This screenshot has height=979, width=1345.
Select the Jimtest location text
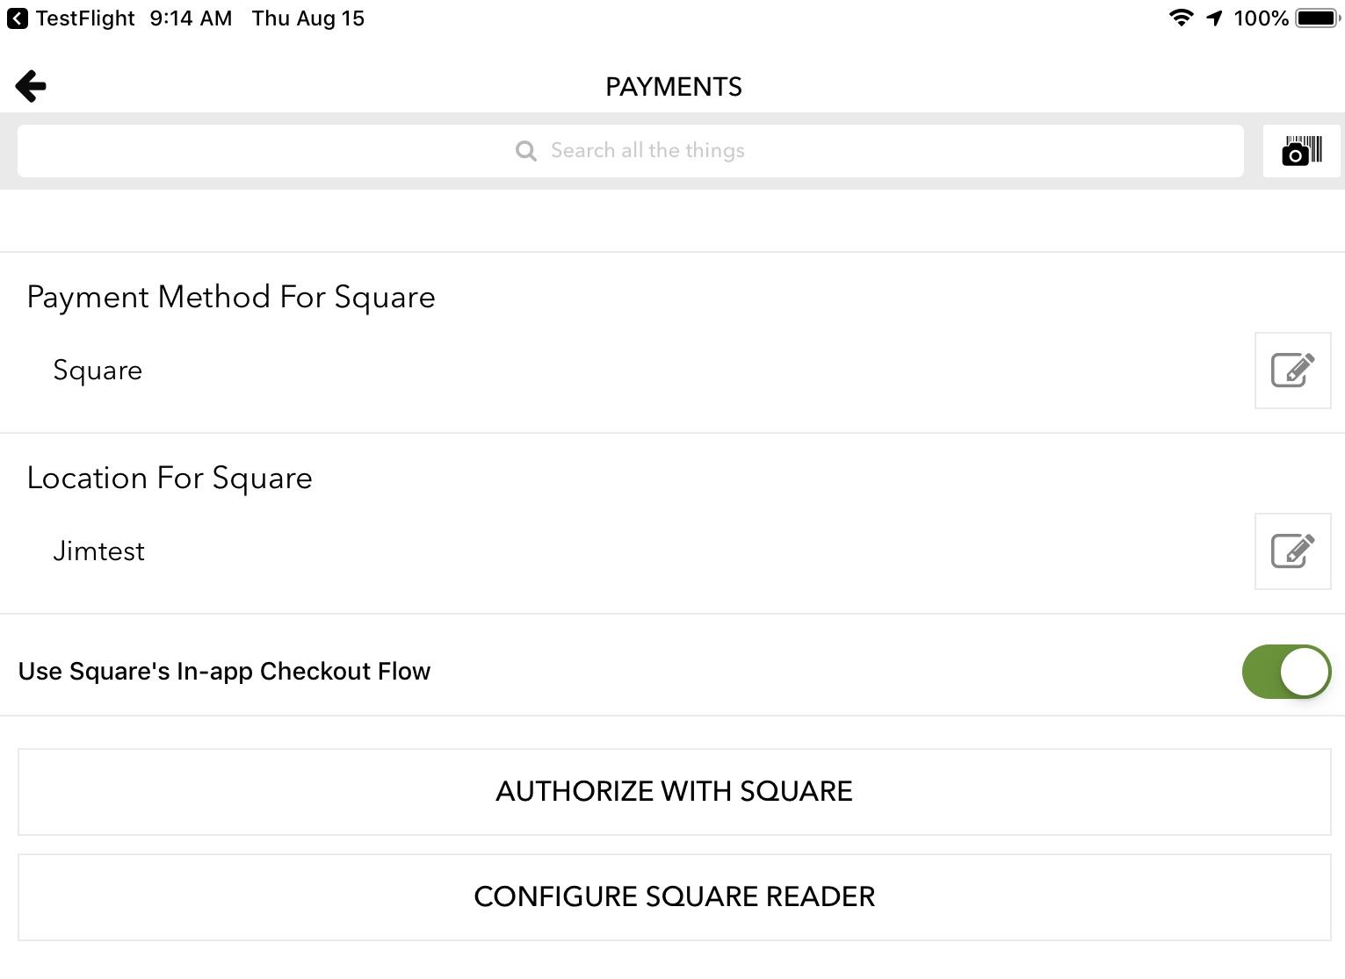[x=99, y=551]
